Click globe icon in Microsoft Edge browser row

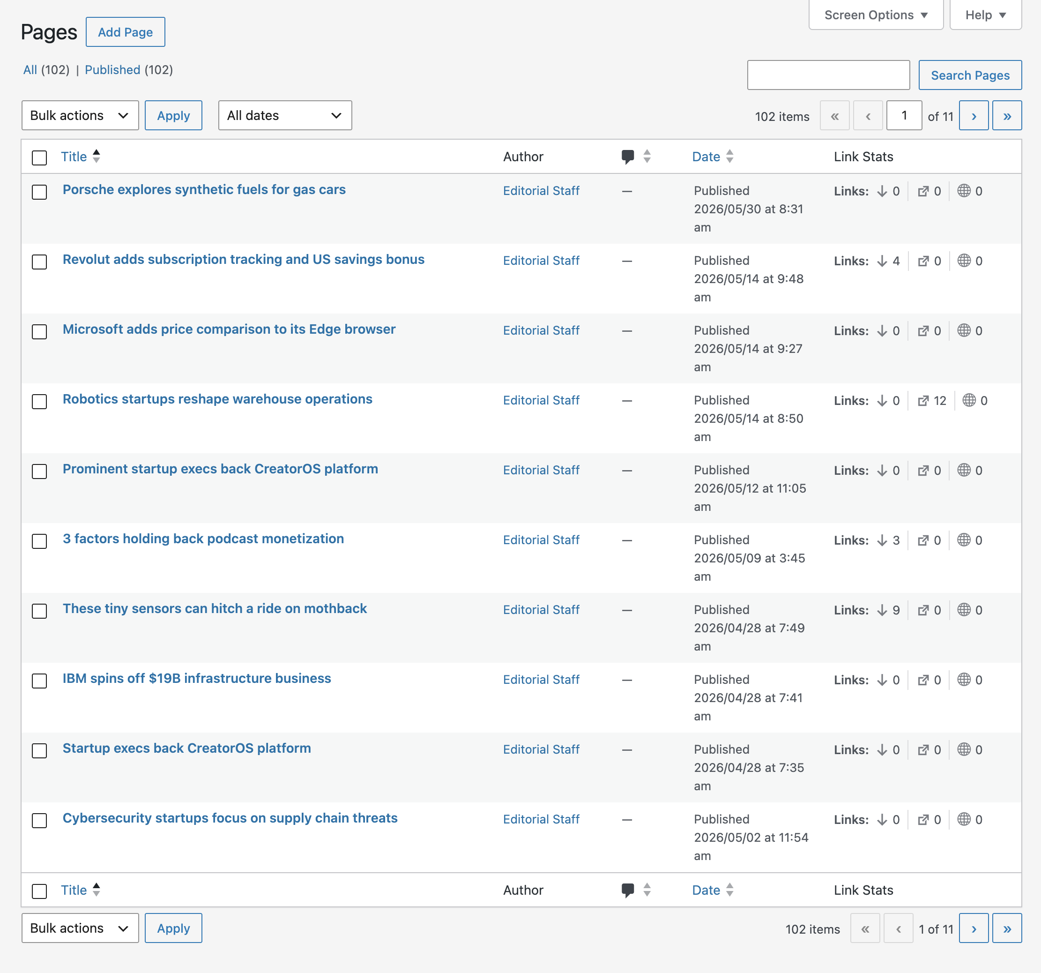click(x=964, y=330)
